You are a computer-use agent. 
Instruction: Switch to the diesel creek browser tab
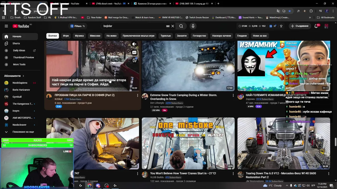point(110,4)
